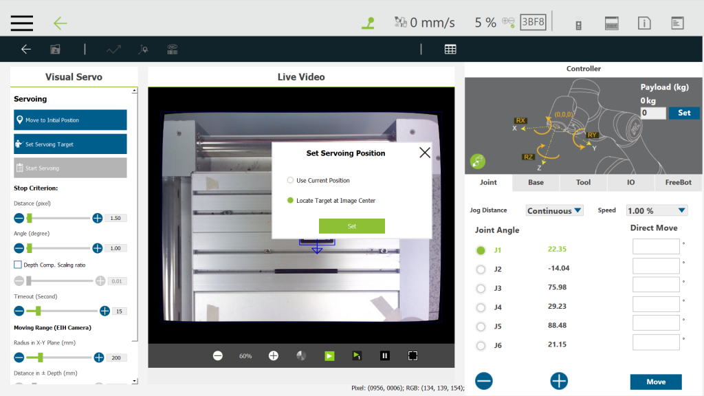
Task: Select Locate Target at Image Center
Action: coord(290,201)
